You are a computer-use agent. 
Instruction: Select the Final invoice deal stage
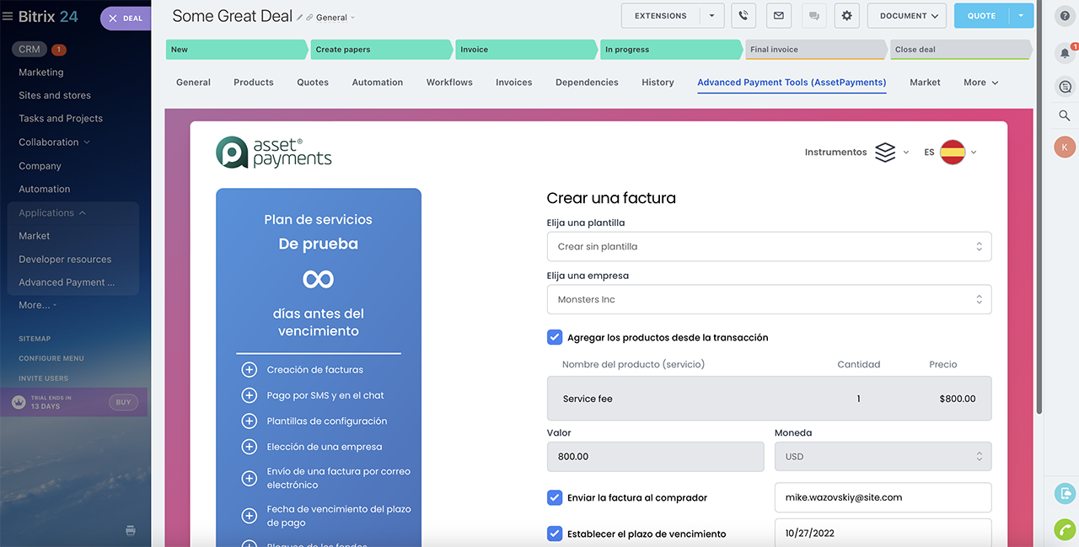[x=814, y=50]
